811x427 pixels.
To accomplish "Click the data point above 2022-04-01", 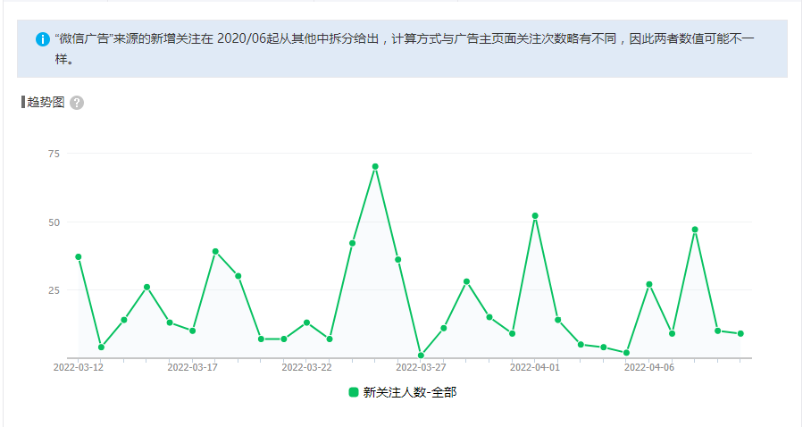I will [535, 215].
